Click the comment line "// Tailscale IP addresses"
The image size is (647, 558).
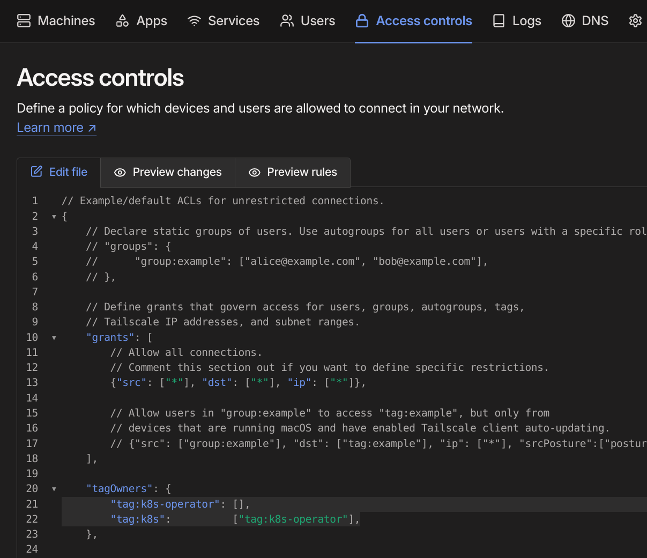(x=223, y=322)
